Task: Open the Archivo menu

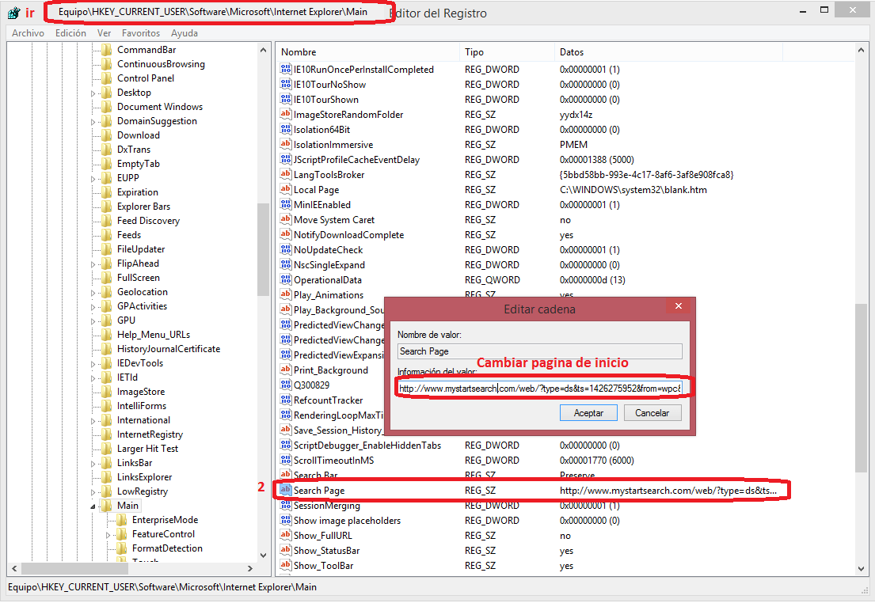Action: pos(28,33)
